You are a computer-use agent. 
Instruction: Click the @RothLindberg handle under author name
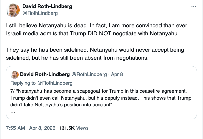pos(40,13)
